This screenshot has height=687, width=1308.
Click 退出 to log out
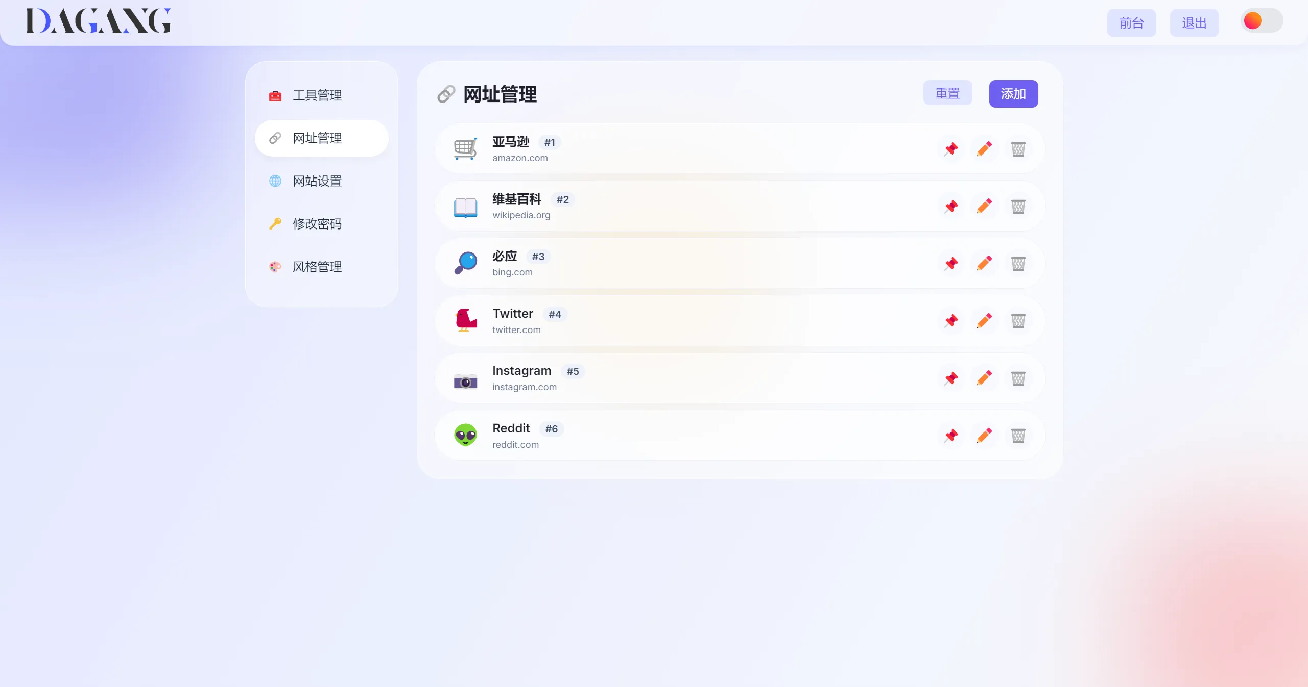1195,23
